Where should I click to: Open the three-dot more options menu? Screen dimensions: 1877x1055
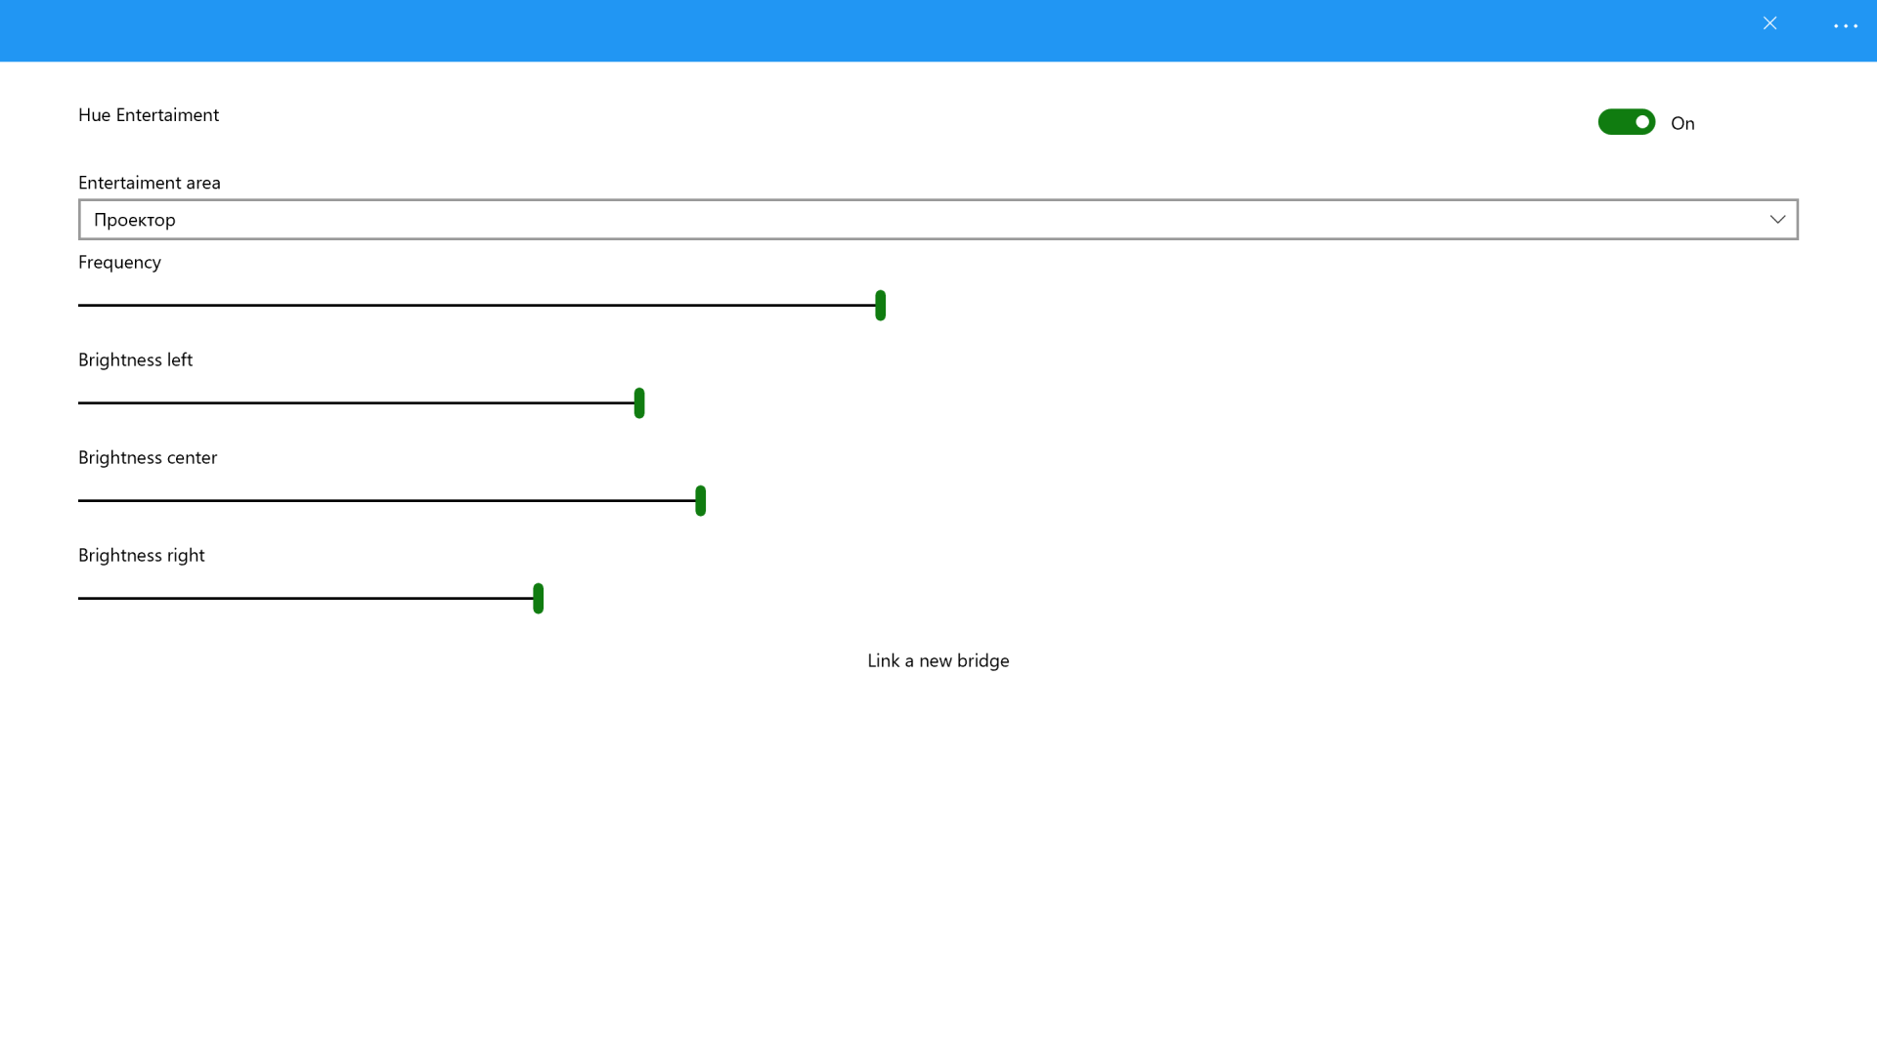[1845, 26]
